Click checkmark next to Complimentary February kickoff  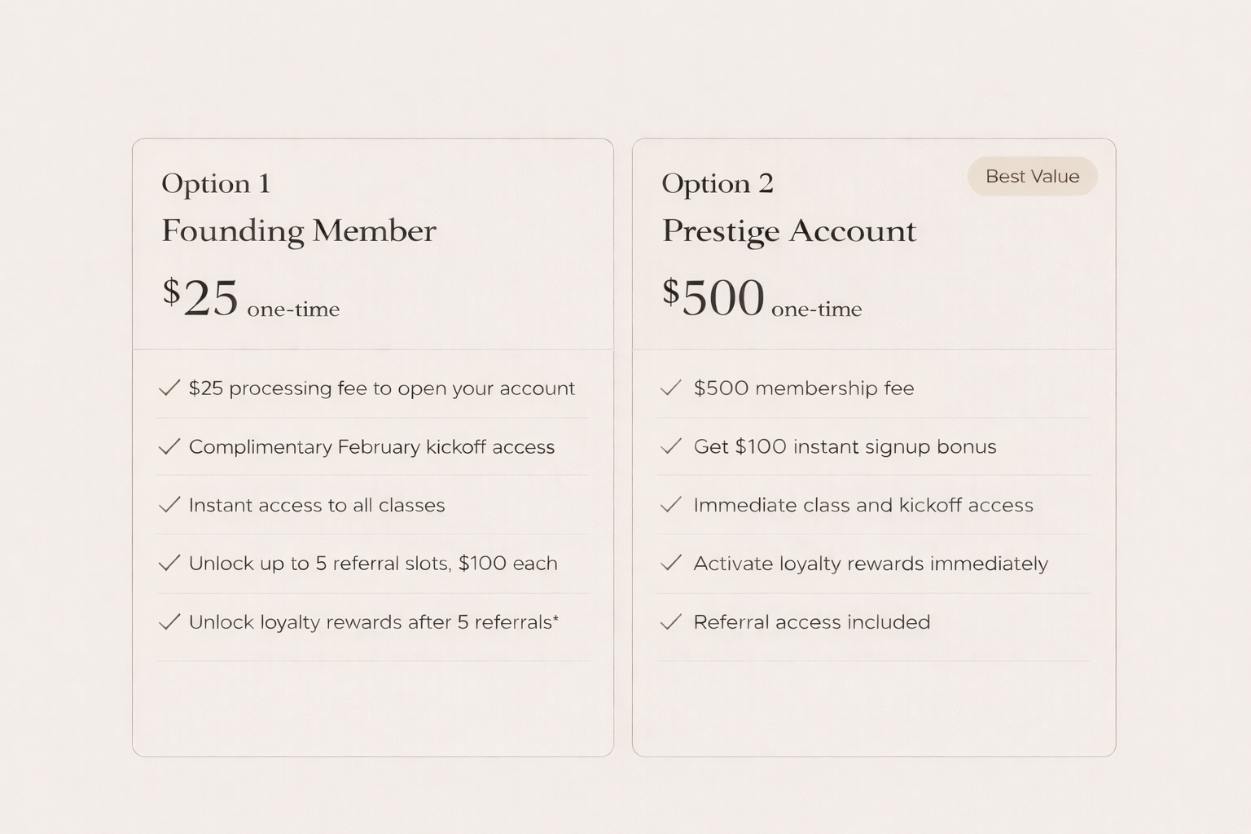click(x=169, y=446)
